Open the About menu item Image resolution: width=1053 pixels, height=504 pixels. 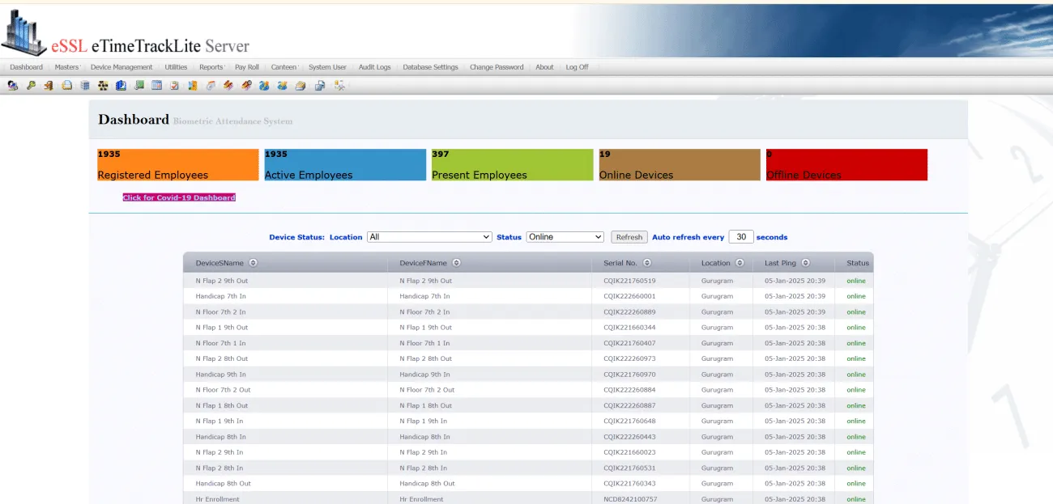[x=544, y=67]
